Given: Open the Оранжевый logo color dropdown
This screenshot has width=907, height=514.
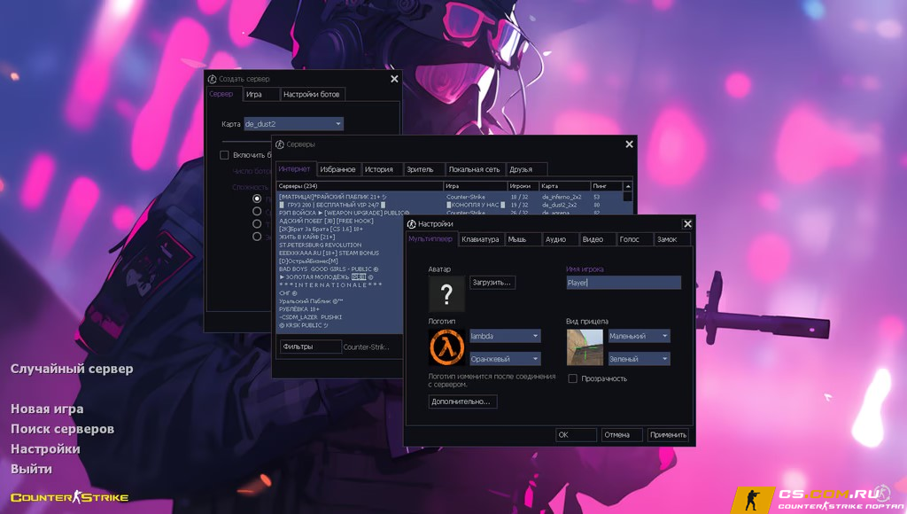Looking at the screenshot, I should click(505, 359).
